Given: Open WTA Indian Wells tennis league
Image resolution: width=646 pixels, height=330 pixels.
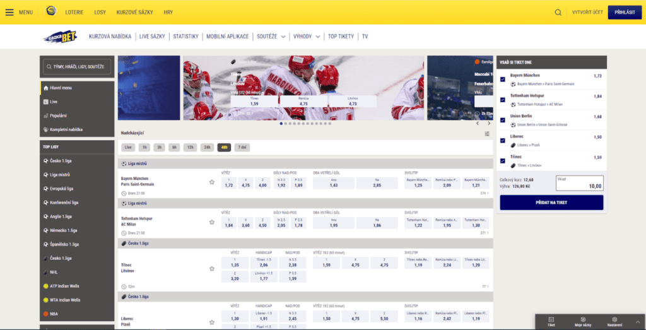Looking at the screenshot, I should pos(77,300).
